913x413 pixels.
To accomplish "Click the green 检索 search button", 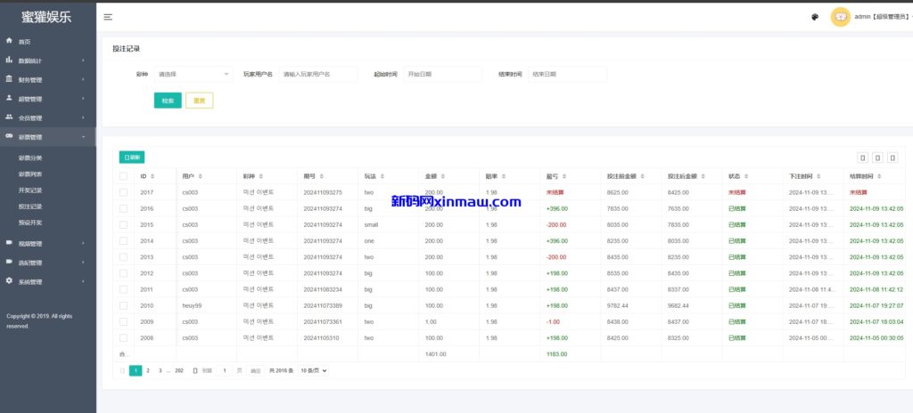I will click(x=168, y=101).
